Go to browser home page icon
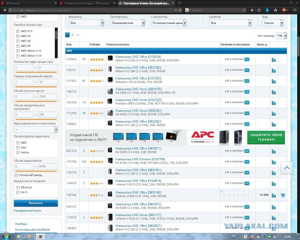This screenshot has height=240, width=300. (276, 10)
